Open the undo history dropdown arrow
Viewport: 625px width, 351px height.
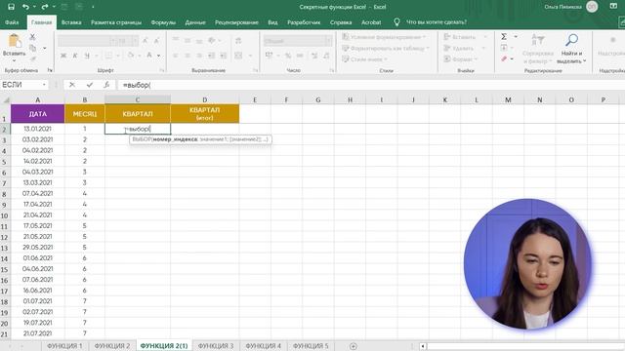click(34, 7)
